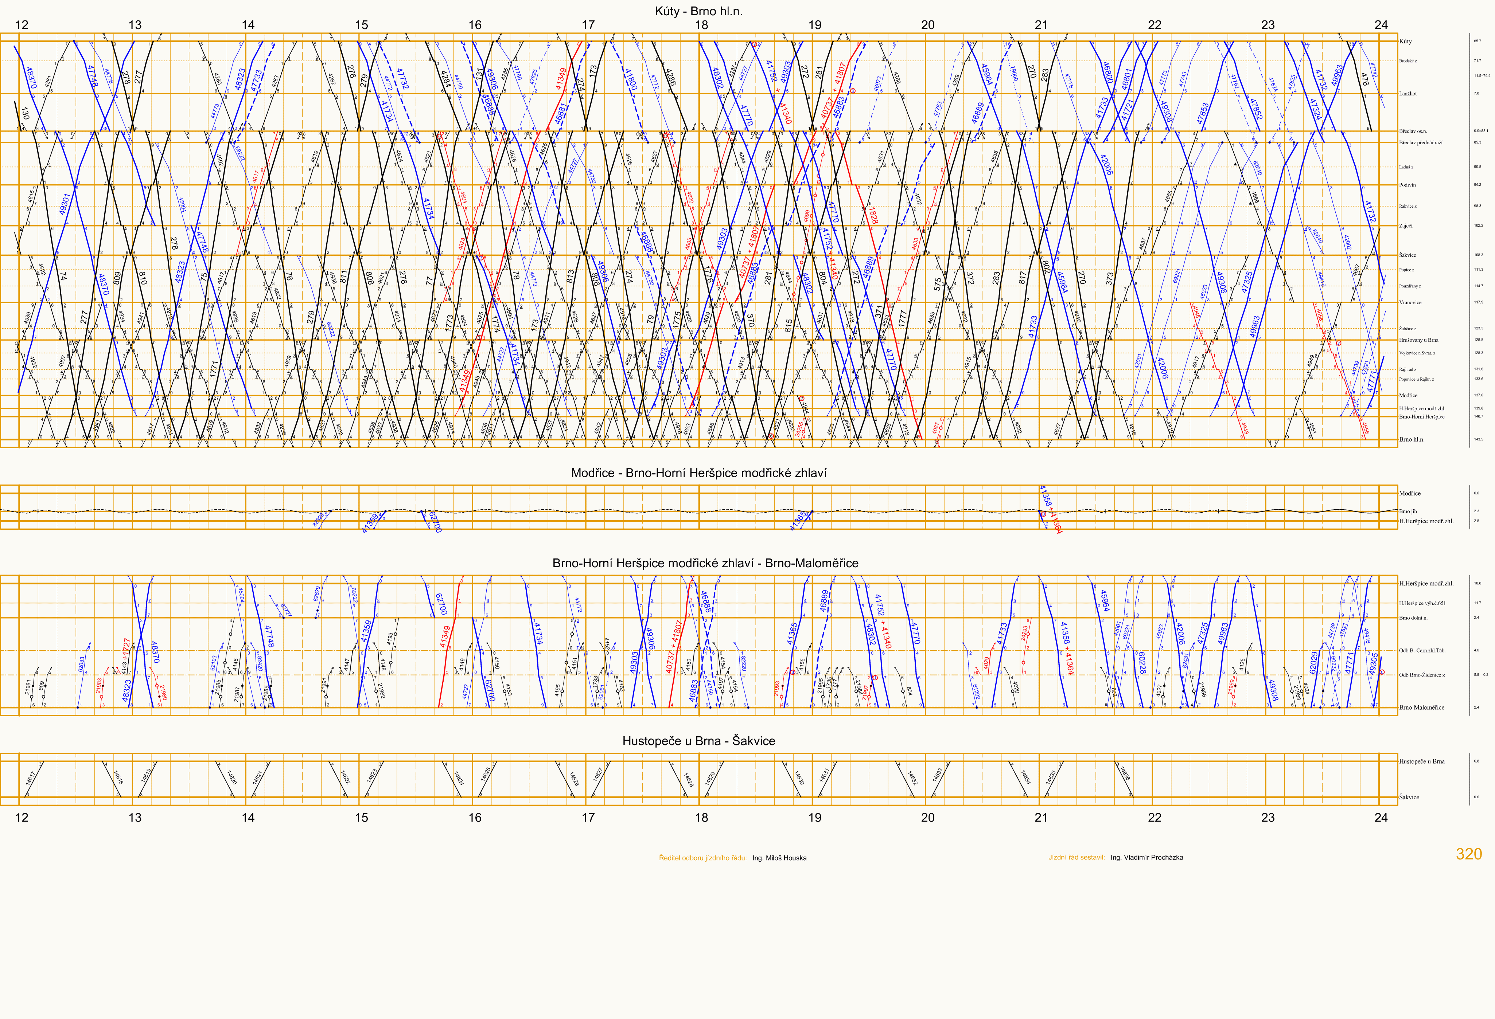
Task: Select the Podivín station label
Action: 1407,185
